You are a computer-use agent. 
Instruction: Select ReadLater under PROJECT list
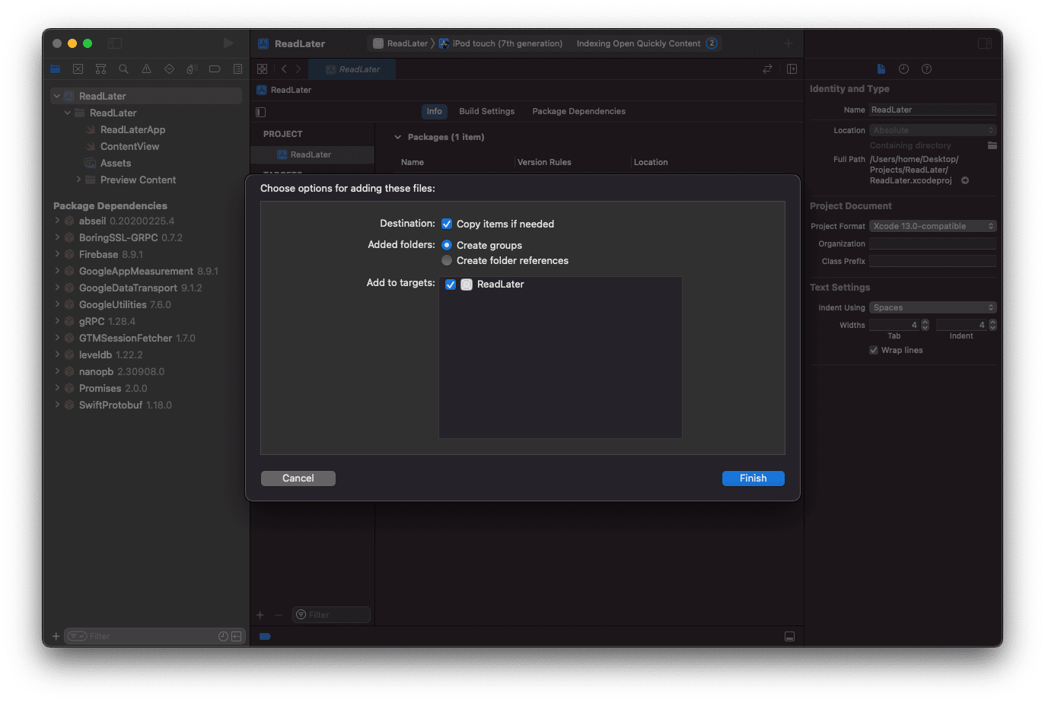312,154
